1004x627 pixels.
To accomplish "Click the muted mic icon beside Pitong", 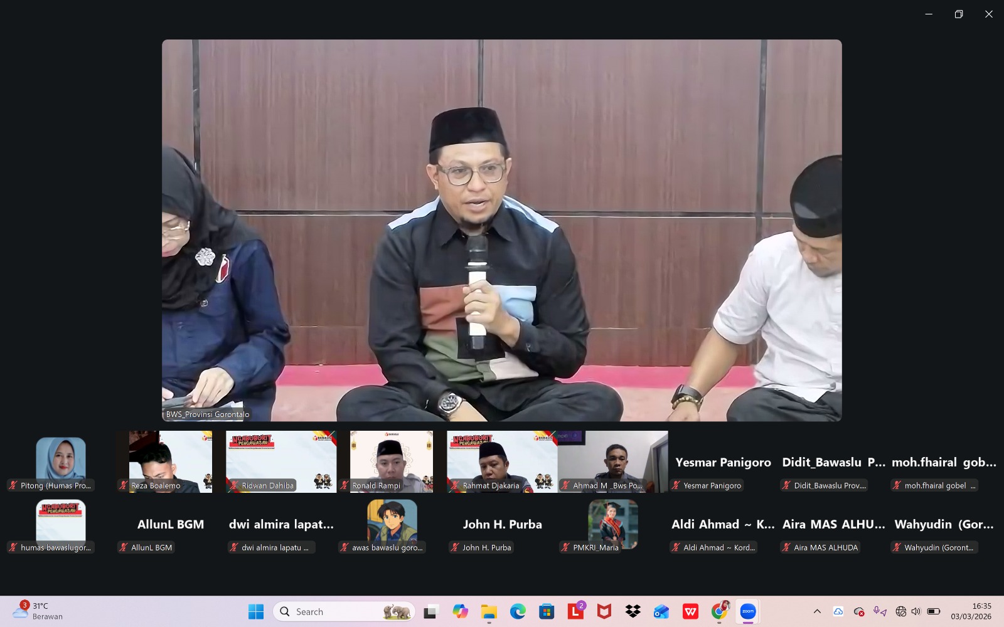I will [x=13, y=485].
